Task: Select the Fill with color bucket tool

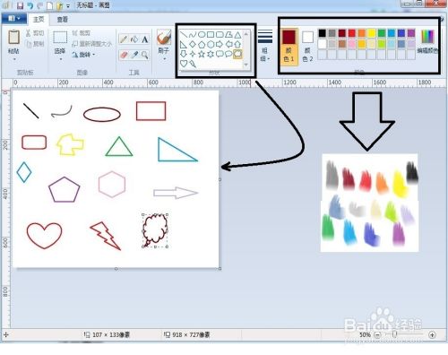Action: click(134, 39)
